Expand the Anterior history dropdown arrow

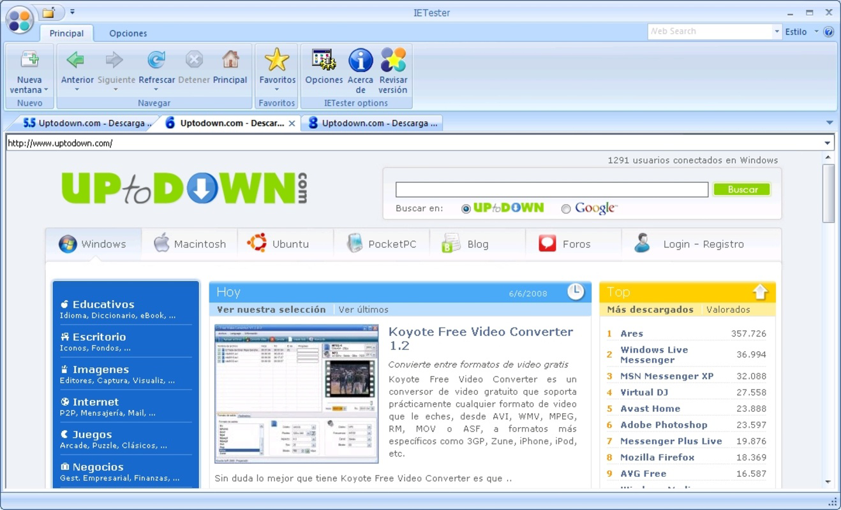click(77, 90)
